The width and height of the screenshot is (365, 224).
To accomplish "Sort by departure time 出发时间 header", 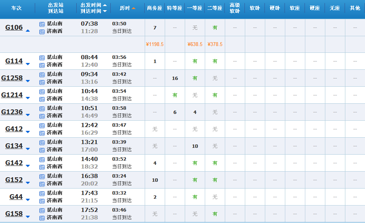I will (94, 5).
